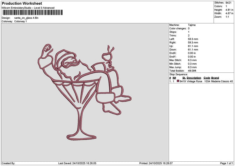
Task: Click the Zoom value 1:1
Action: point(227,17)
